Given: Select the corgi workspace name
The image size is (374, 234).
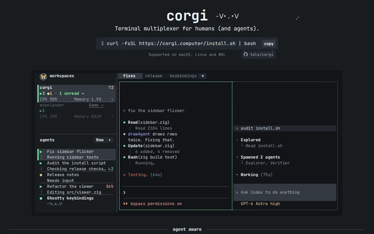Looking at the screenshot, I should point(46,87).
